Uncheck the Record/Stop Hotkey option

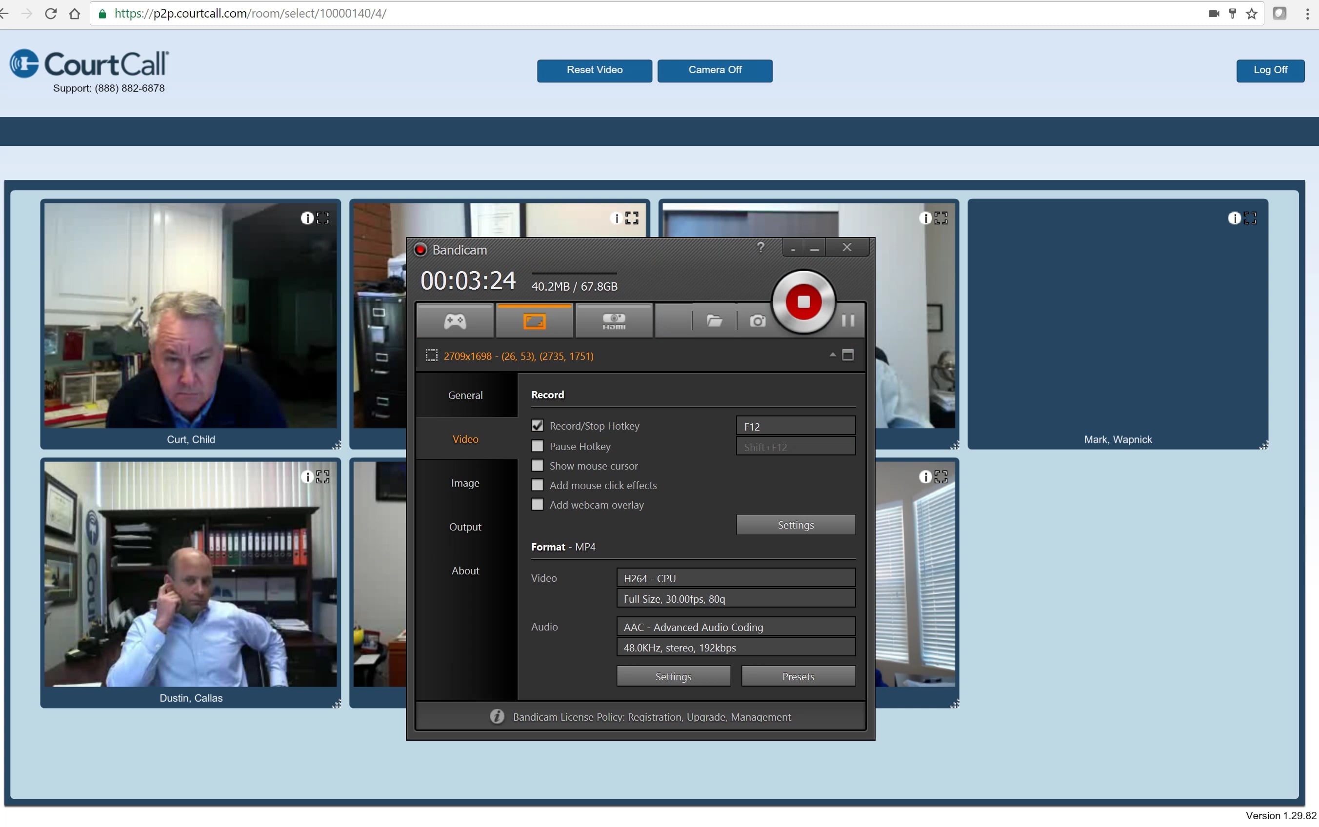tap(538, 425)
